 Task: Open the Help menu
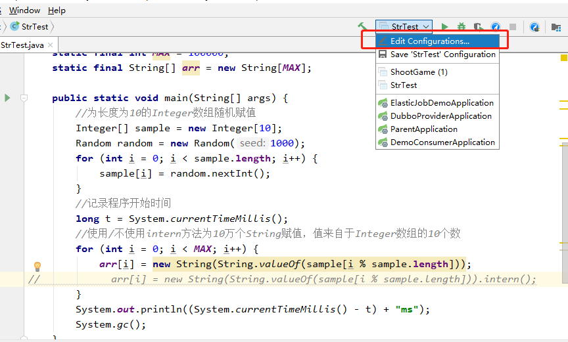pyautogui.click(x=57, y=11)
